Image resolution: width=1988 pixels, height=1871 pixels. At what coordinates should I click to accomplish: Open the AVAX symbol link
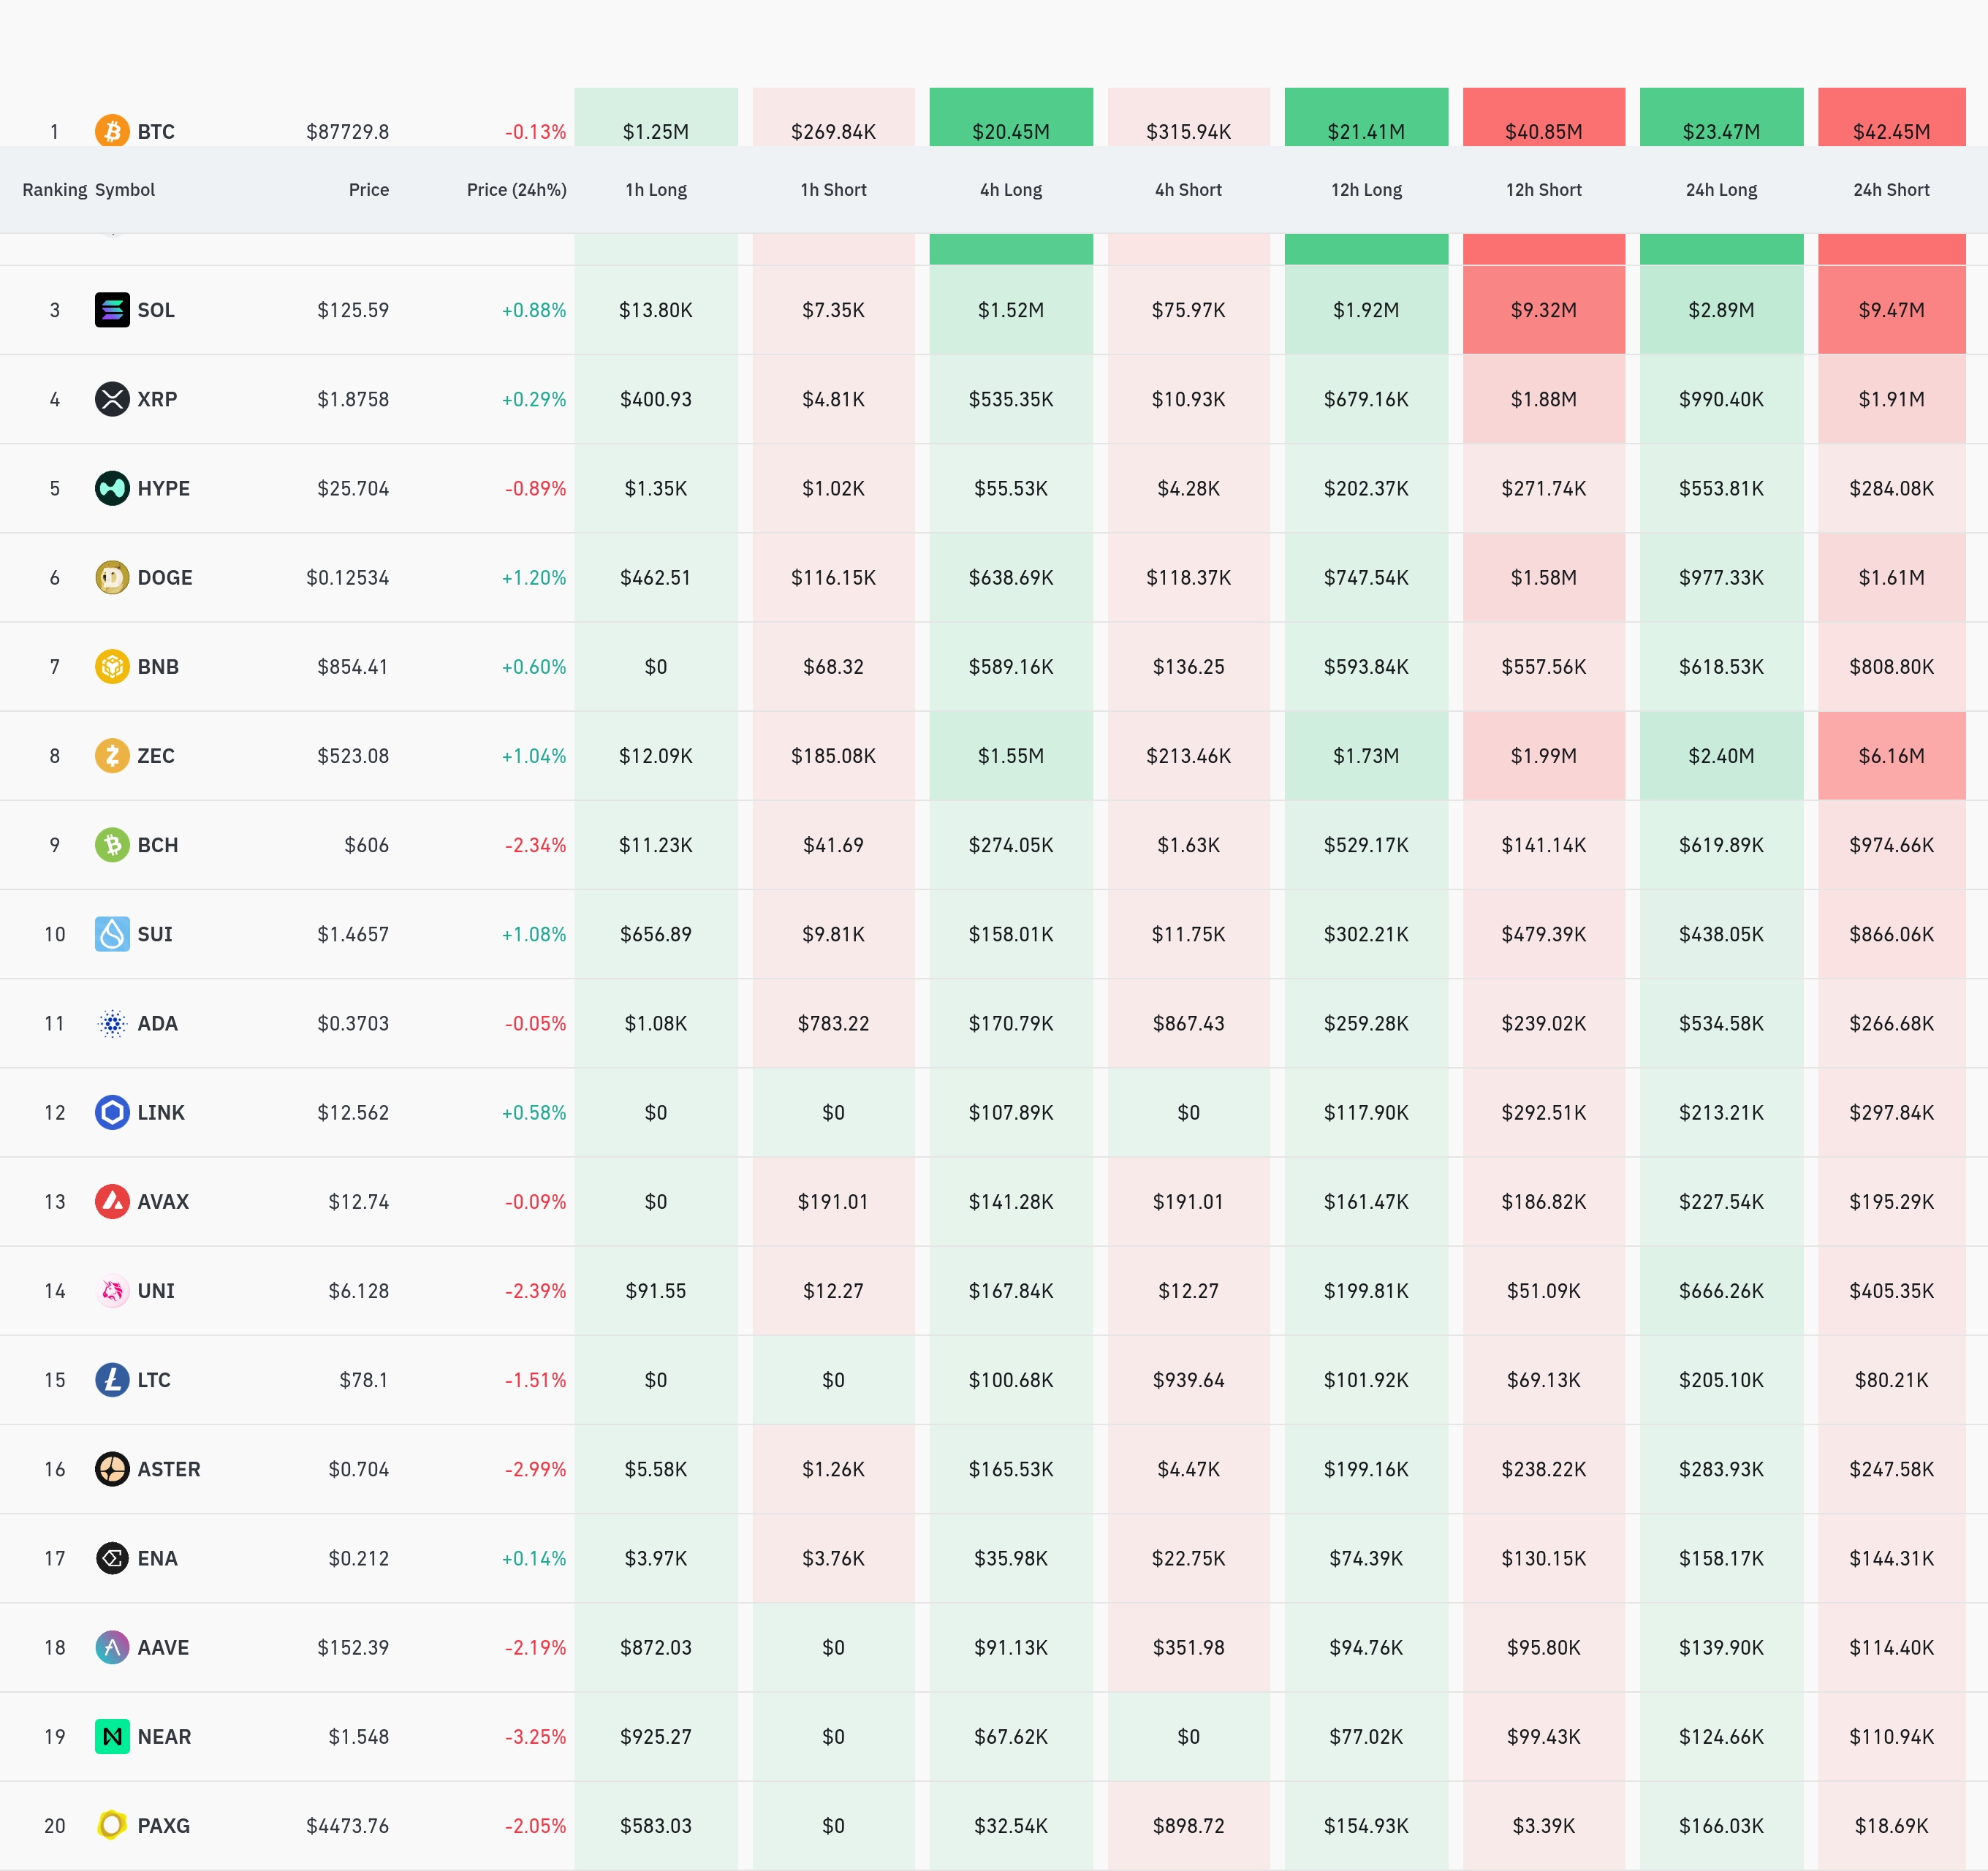(163, 1201)
